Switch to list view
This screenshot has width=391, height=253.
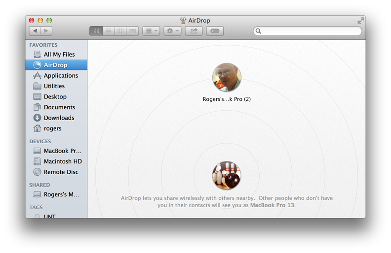[x=109, y=31]
